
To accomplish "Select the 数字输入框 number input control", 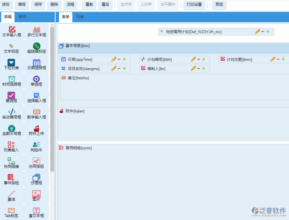I will coord(36,113).
